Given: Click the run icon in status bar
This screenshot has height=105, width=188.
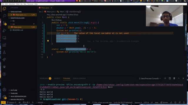Looking at the screenshot, I should (33, 102).
